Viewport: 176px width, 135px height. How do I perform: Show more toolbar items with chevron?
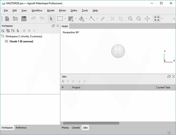tap(174, 19)
